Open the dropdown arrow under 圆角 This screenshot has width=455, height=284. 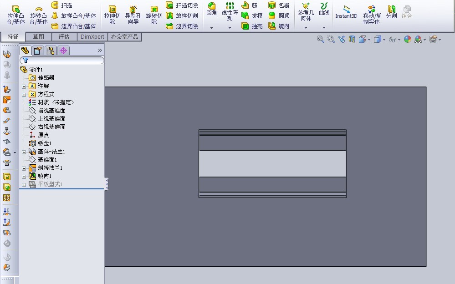point(211,28)
